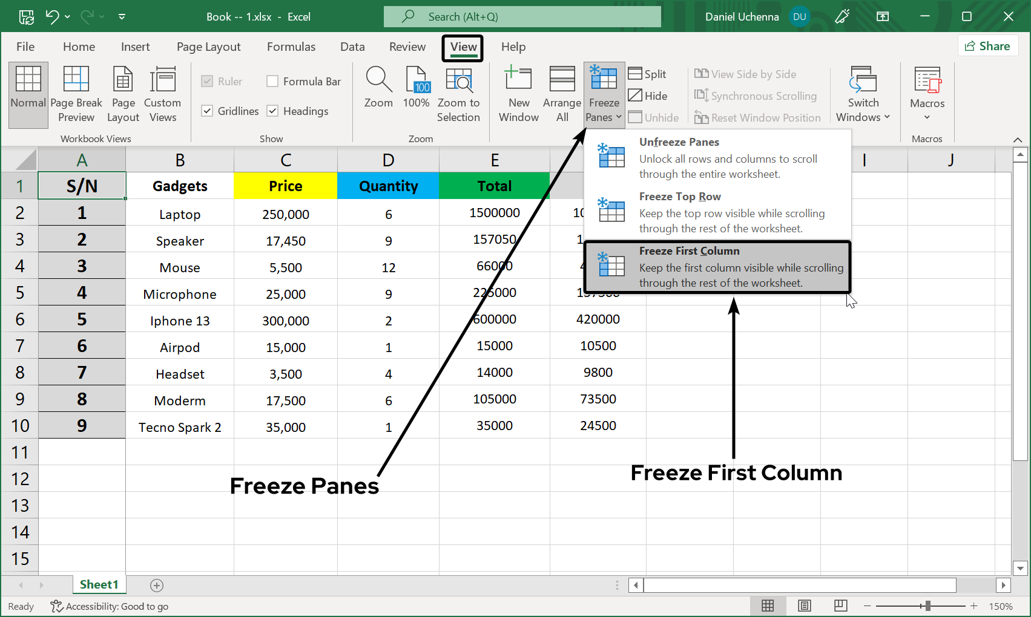Open Zoom to Selection
This screenshot has height=617, width=1031.
(x=459, y=94)
